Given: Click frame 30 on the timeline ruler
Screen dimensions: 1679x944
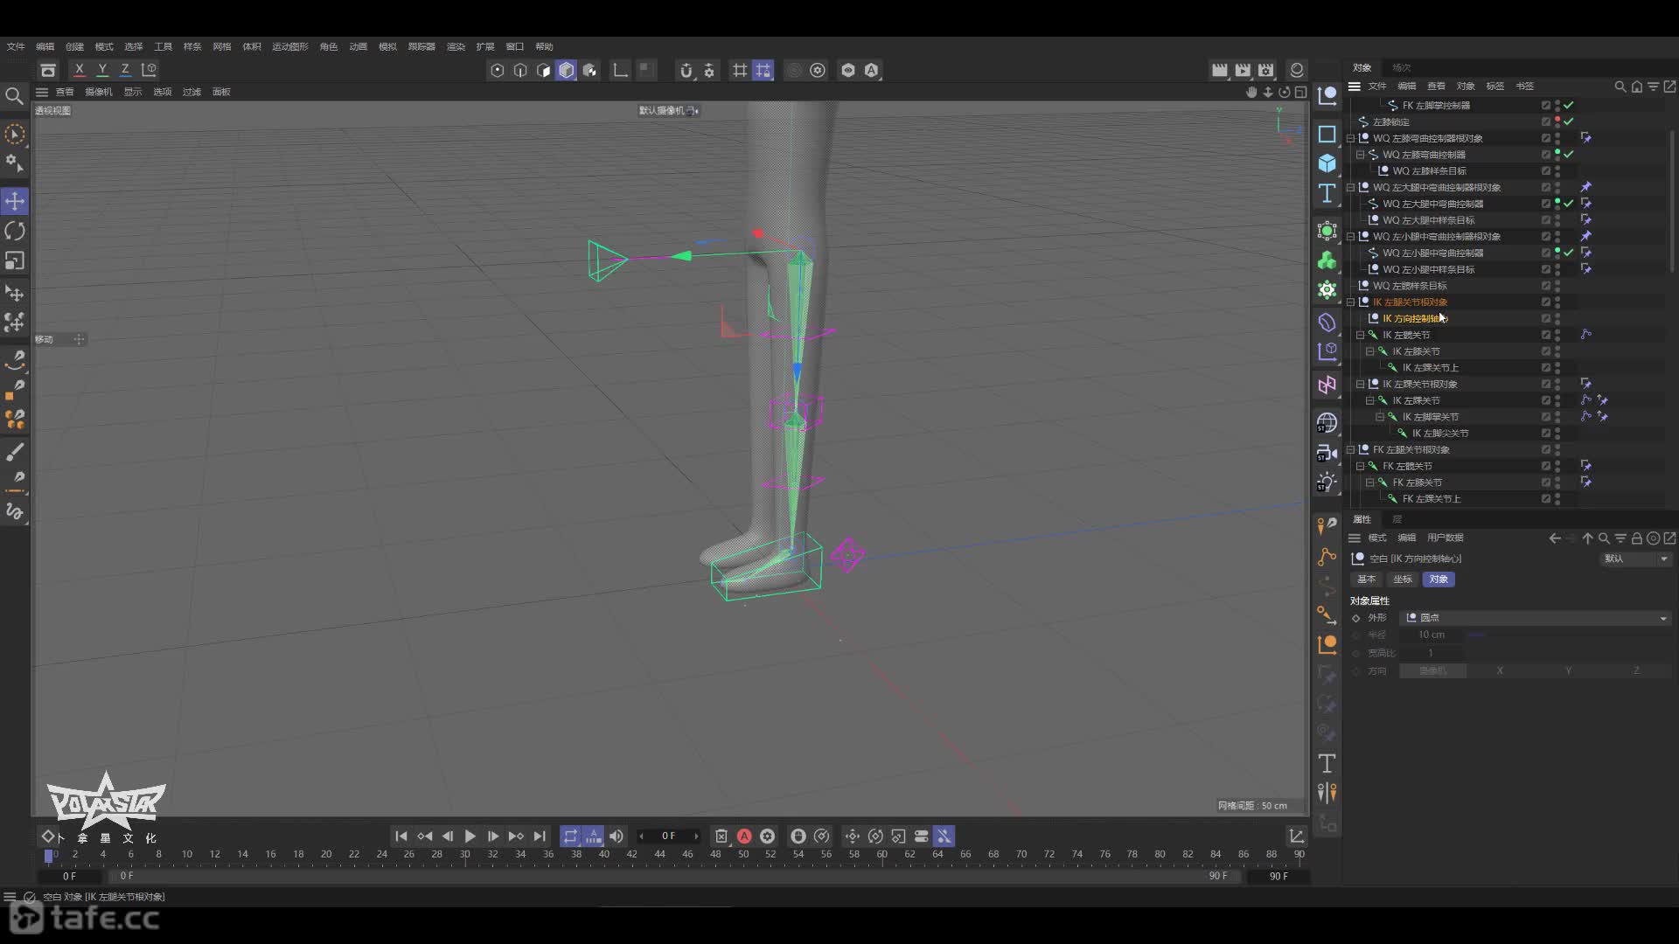Looking at the screenshot, I should (x=464, y=854).
